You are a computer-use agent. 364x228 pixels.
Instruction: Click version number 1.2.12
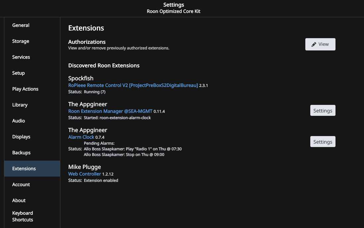(108, 174)
